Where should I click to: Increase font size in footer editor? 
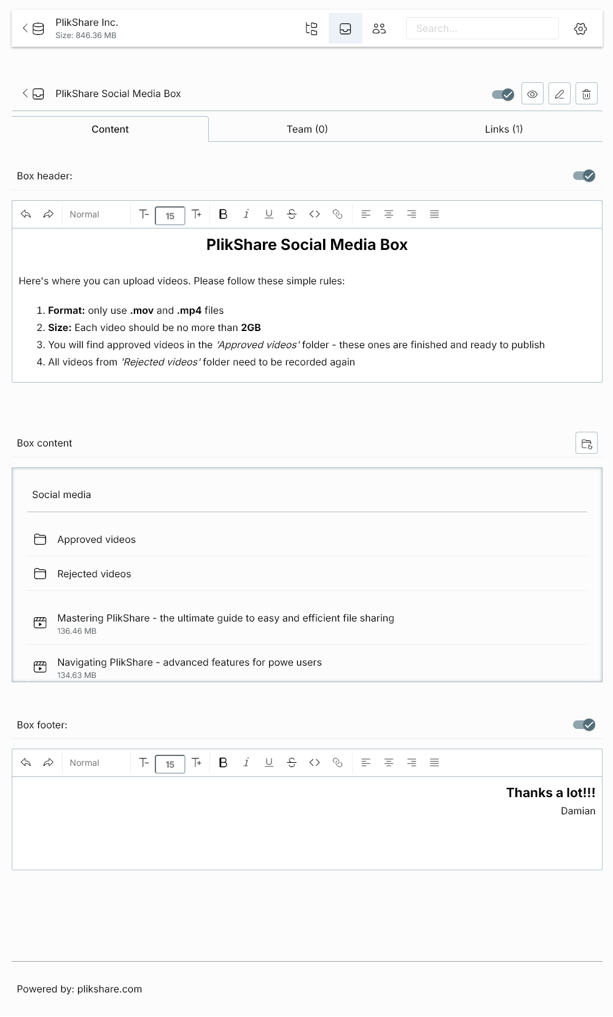pos(197,763)
